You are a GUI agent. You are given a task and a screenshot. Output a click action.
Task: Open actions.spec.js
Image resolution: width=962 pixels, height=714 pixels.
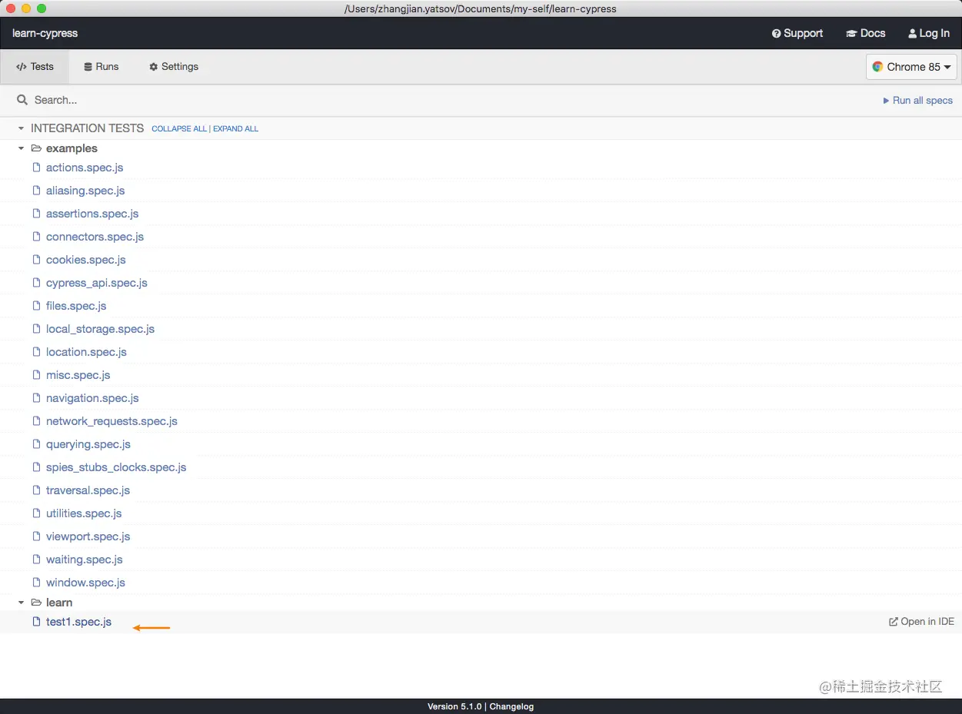click(85, 168)
